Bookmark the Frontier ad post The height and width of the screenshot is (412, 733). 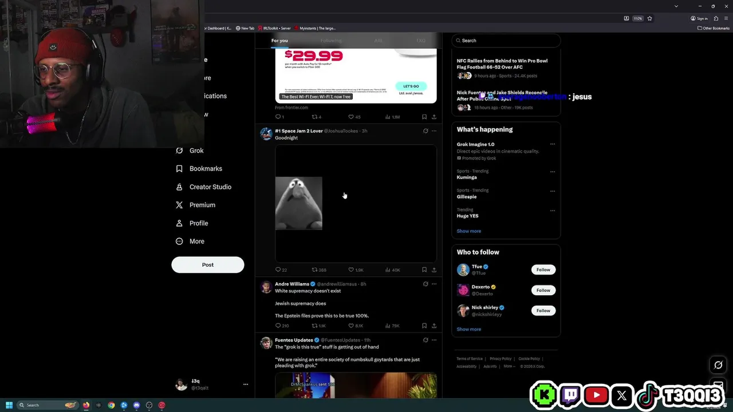pyautogui.click(x=424, y=117)
